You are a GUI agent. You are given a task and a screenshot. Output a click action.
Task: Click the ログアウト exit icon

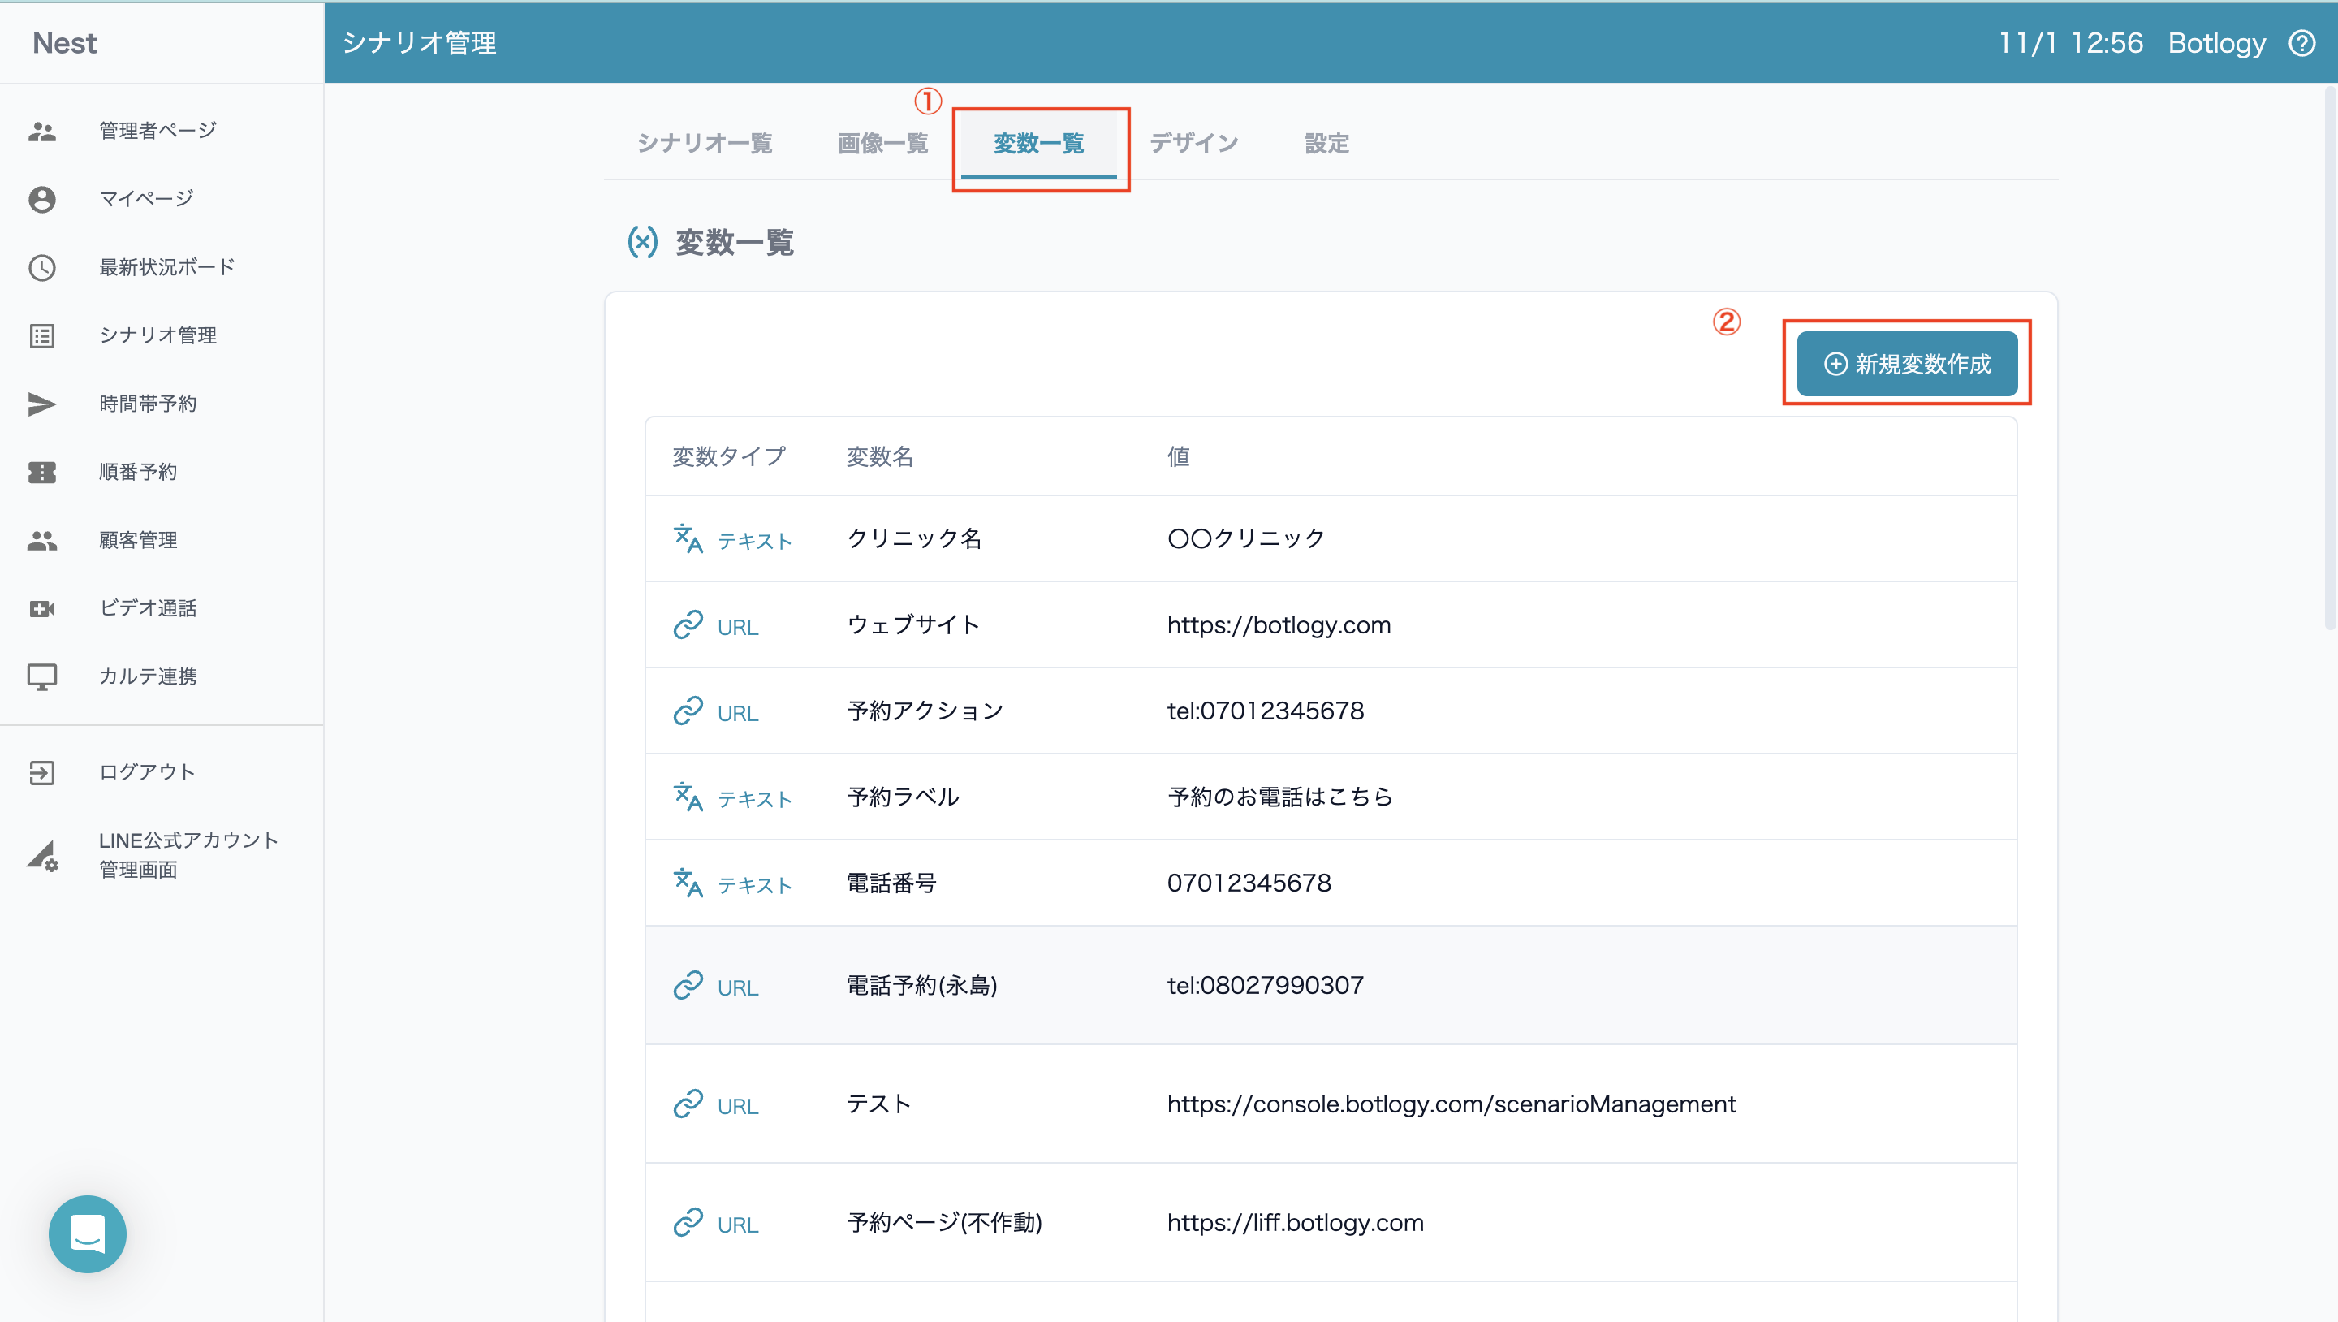tap(41, 773)
